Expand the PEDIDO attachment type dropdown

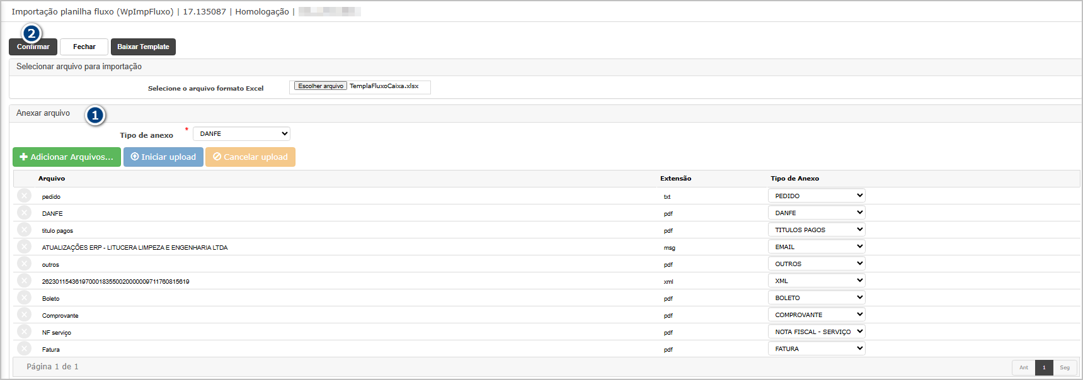pyautogui.click(x=816, y=196)
